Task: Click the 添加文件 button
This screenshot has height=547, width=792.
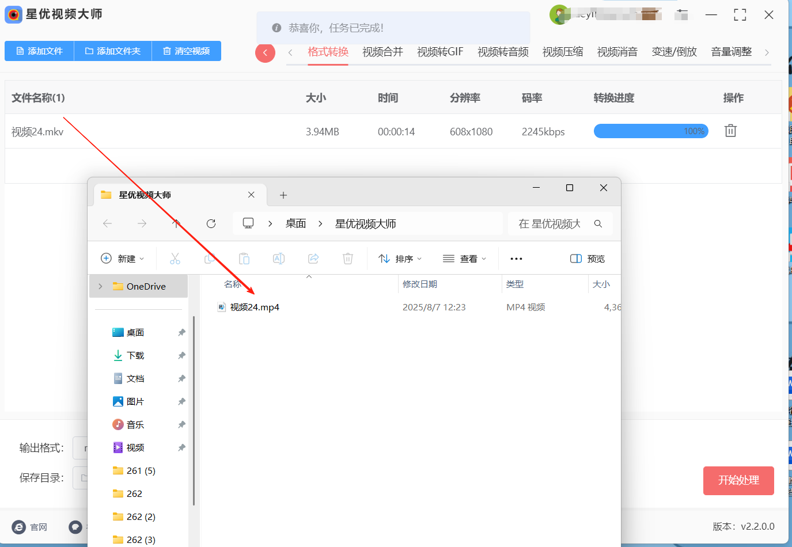Action: [39, 51]
